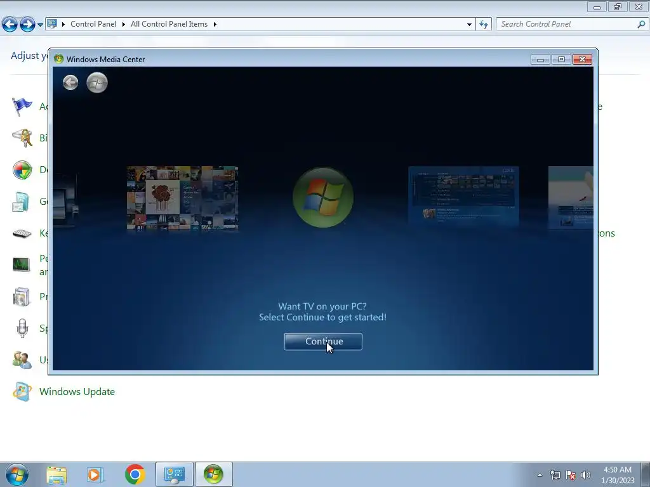Click Default Programs icon in Control Panel

(x=22, y=170)
